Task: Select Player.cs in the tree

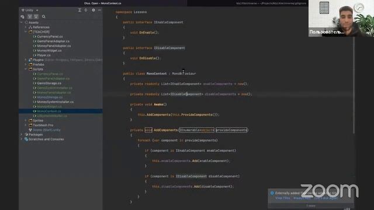Action: (44, 55)
